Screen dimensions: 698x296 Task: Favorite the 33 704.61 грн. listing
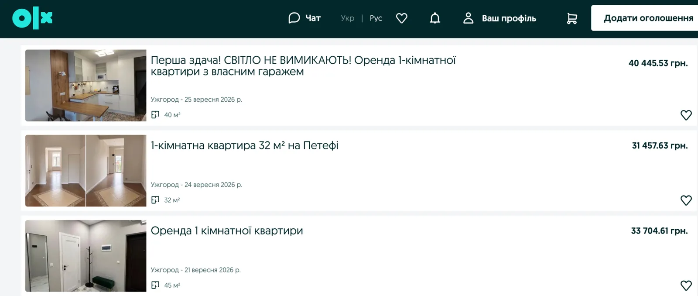click(686, 285)
